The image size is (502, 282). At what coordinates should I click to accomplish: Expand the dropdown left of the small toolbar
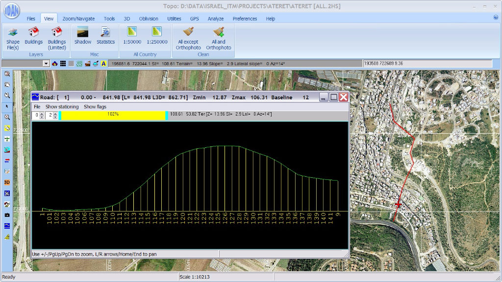(46, 64)
